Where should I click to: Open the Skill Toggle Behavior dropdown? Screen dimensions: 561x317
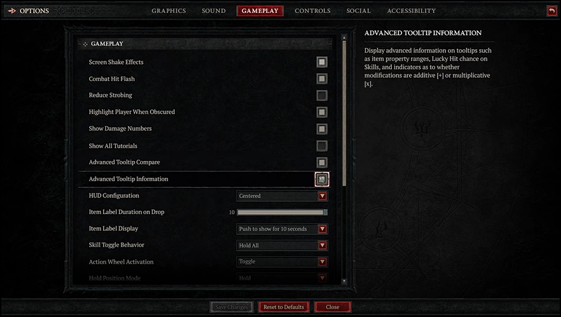[x=282, y=245]
